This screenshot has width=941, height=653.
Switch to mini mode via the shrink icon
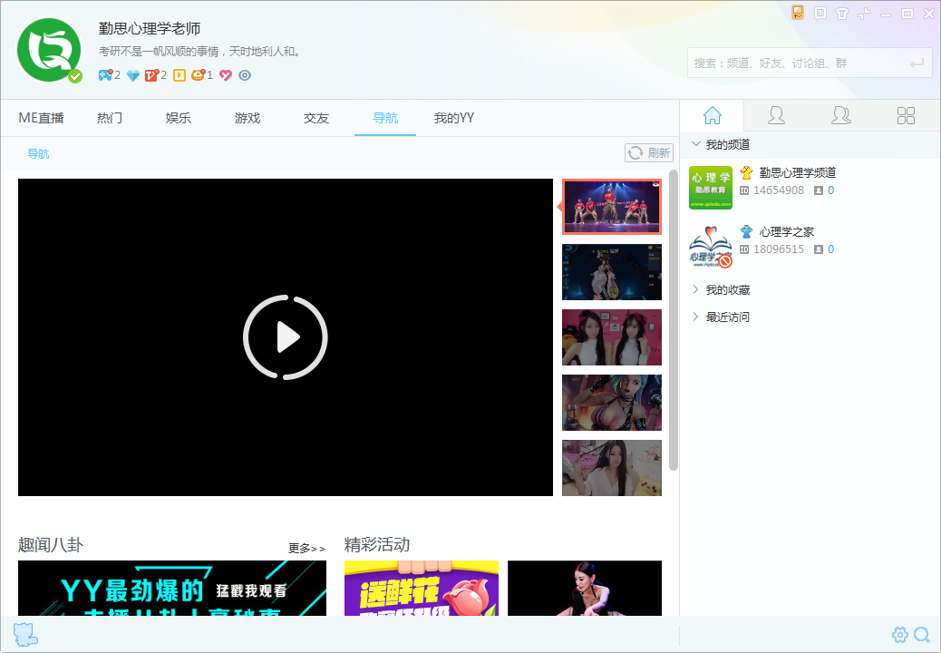[864, 14]
